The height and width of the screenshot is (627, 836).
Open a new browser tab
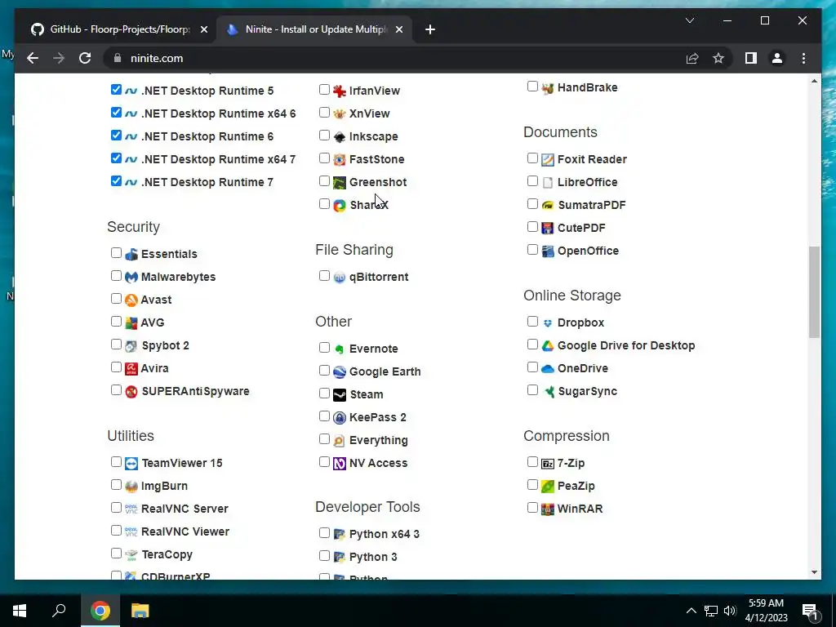click(x=430, y=30)
